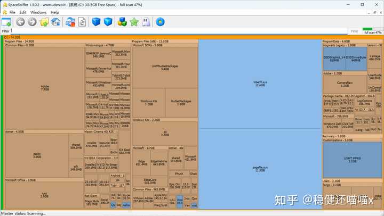The image size is (384, 216).
Task: Click the document icon beside the File menu
Action: (5, 12)
